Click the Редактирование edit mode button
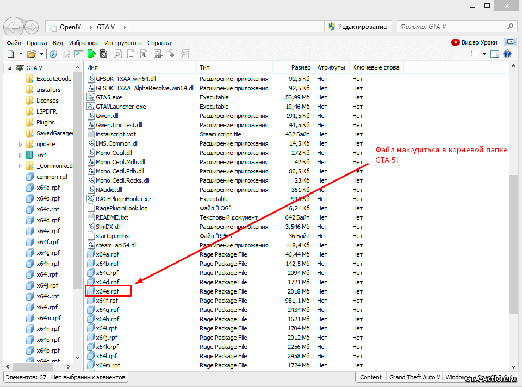 coord(358,27)
